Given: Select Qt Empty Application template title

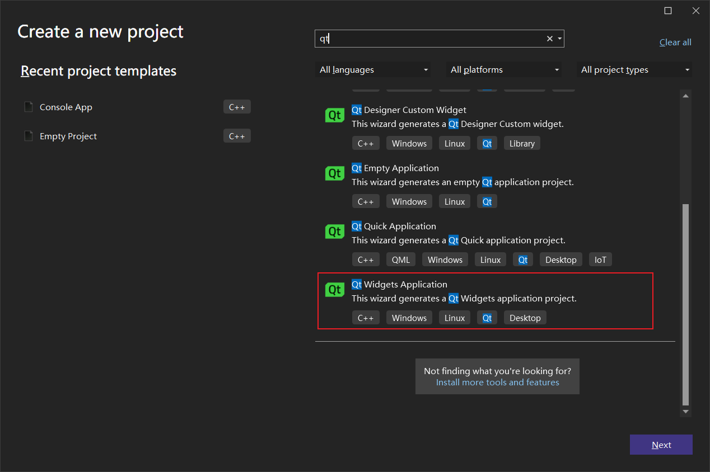Looking at the screenshot, I should click(395, 168).
